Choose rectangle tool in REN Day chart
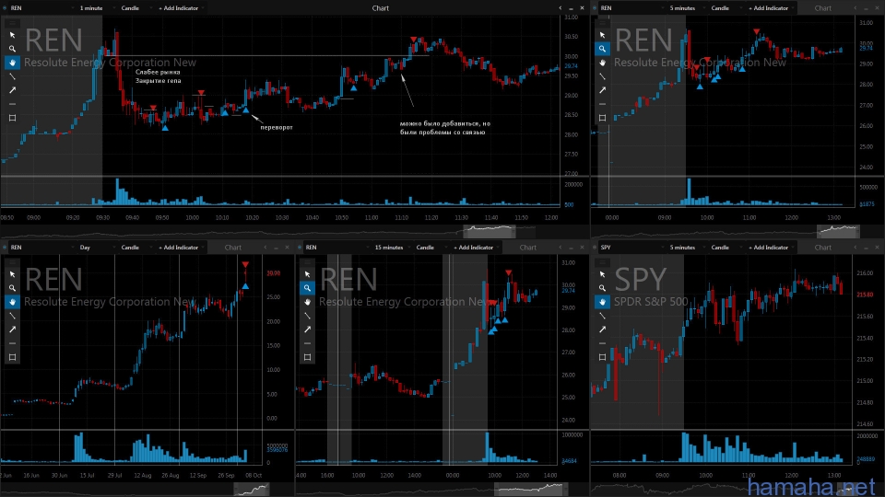The height and width of the screenshot is (497, 885). (x=12, y=357)
